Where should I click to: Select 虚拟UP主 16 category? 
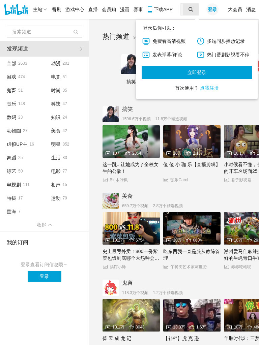20,144
